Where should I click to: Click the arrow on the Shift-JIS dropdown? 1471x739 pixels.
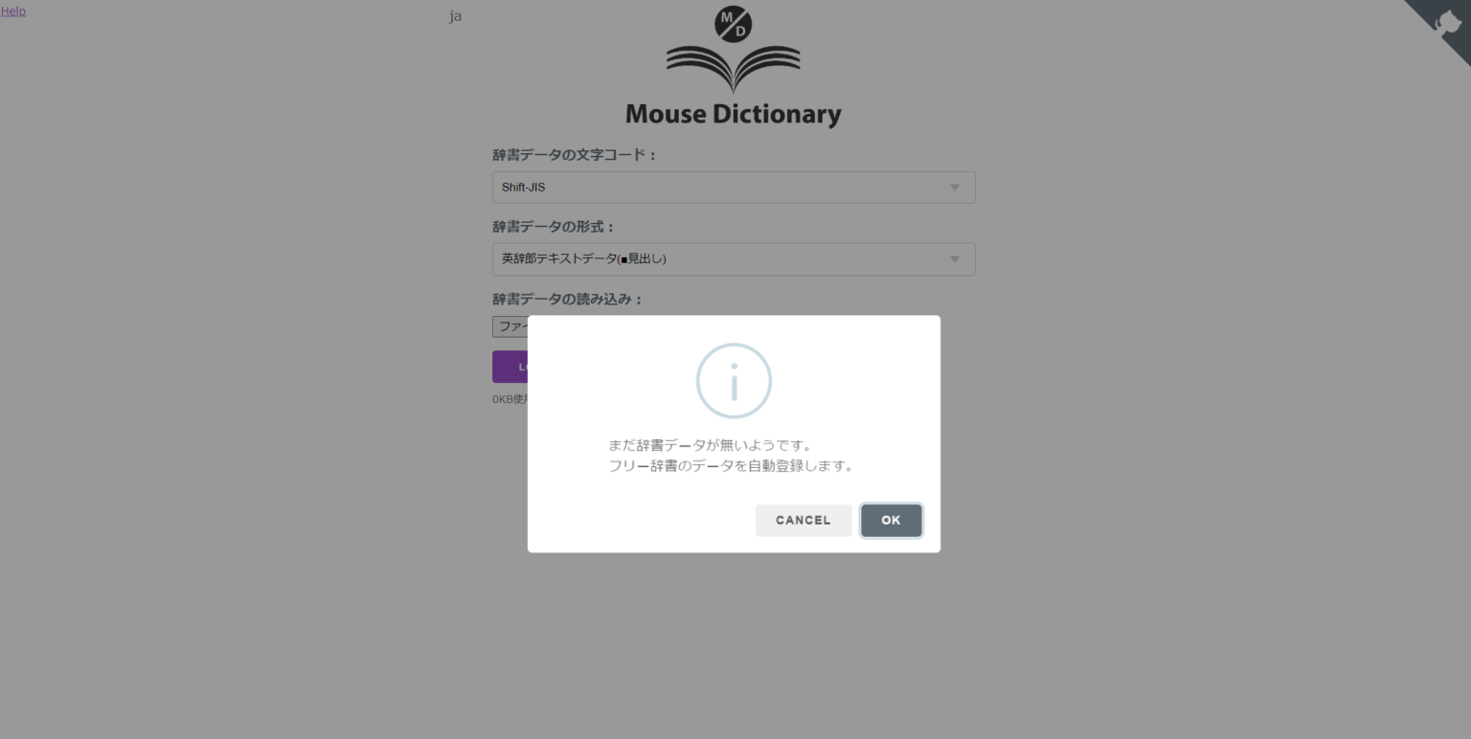point(954,187)
